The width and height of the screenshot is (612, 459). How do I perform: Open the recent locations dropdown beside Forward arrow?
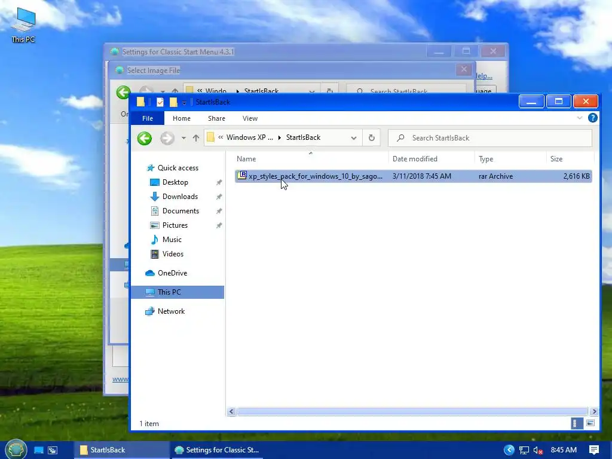click(x=183, y=138)
